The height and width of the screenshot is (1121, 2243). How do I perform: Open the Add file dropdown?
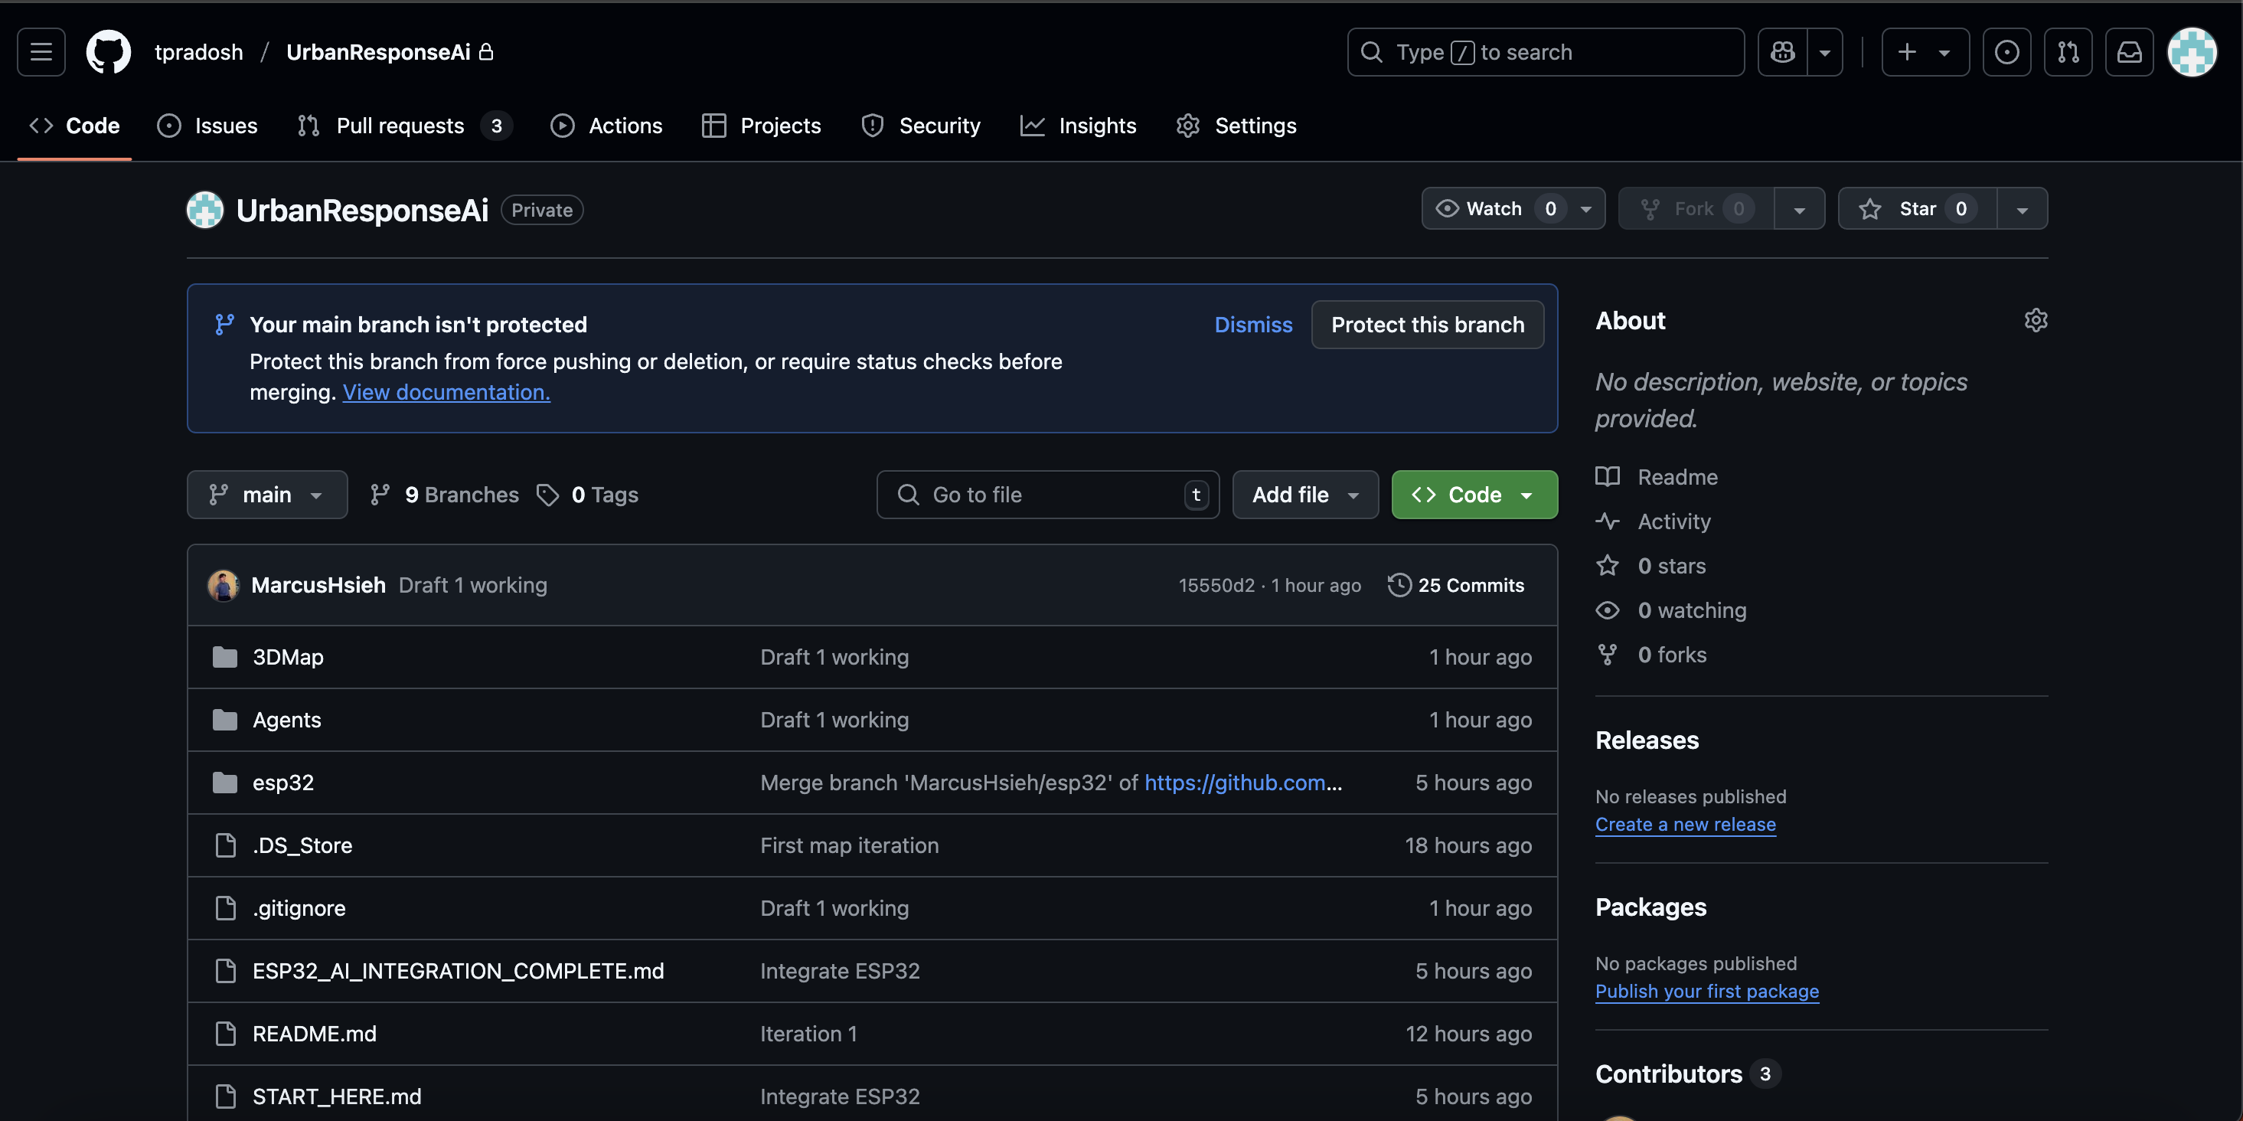[x=1304, y=495]
